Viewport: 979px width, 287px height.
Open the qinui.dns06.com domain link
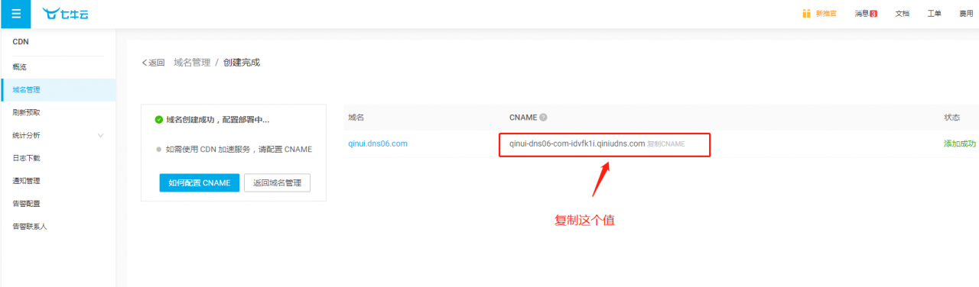click(378, 143)
